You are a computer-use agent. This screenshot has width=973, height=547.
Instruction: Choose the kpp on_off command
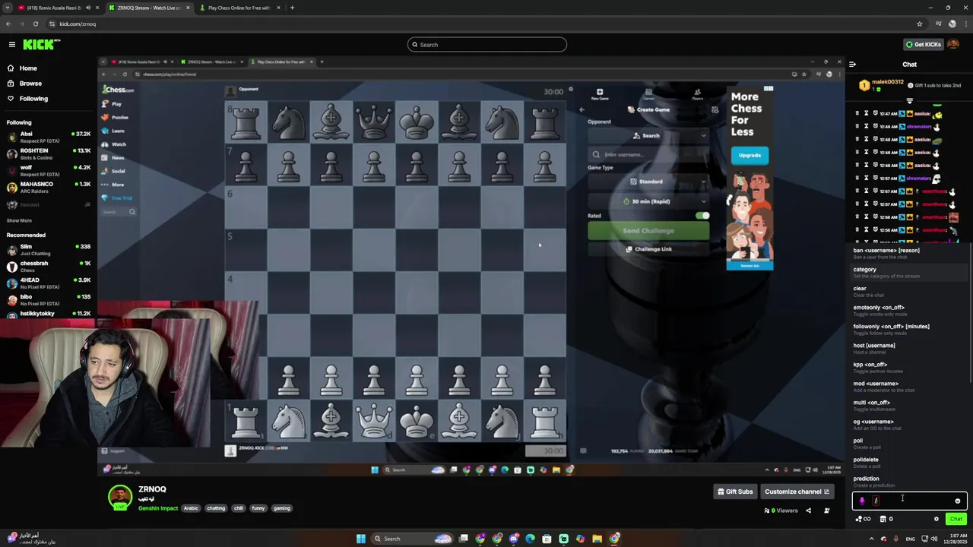(x=909, y=367)
